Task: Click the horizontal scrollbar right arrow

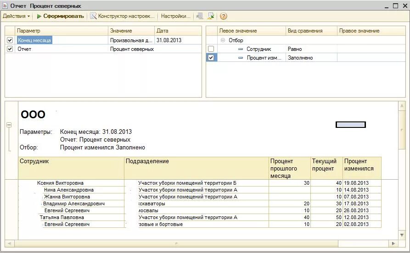Action: click(x=393, y=243)
